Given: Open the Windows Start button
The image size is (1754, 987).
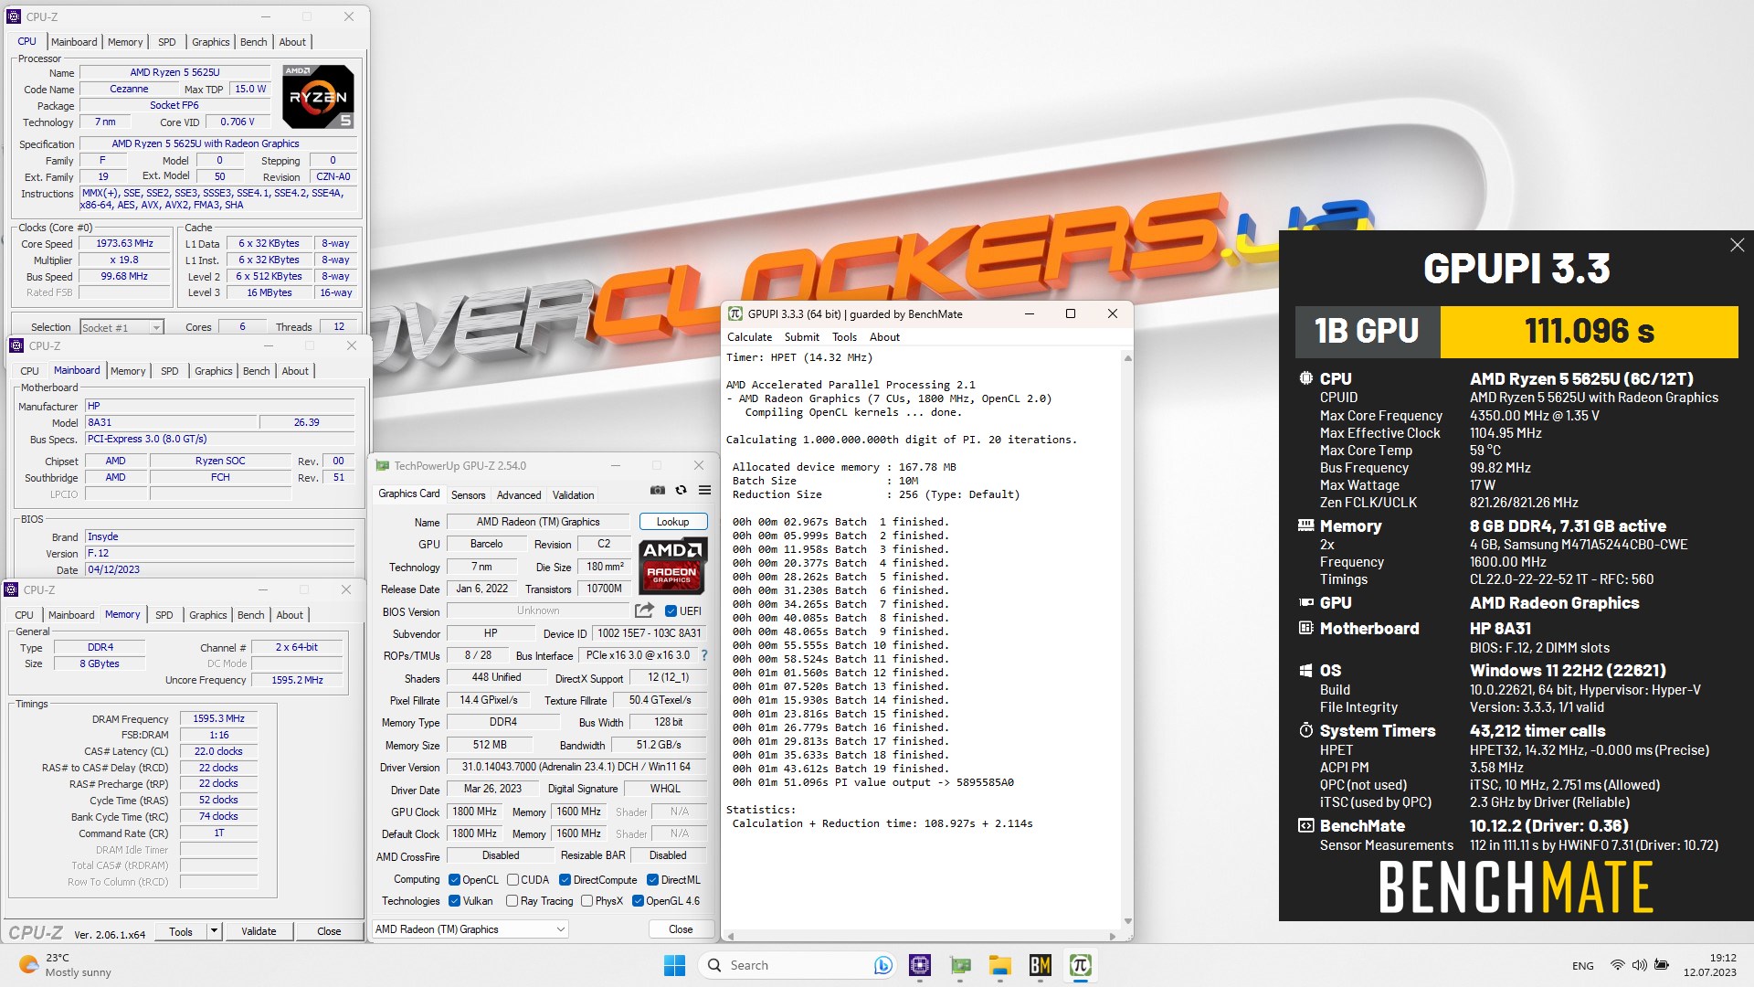Looking at the screenshot, I should pos(674,965).
